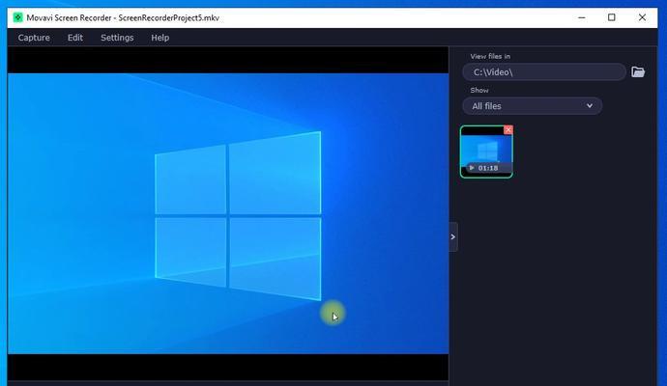The height and width of the screenshot is (386, 667).
Task: Expand the All files dropdown
Action: tap(533, 106)
